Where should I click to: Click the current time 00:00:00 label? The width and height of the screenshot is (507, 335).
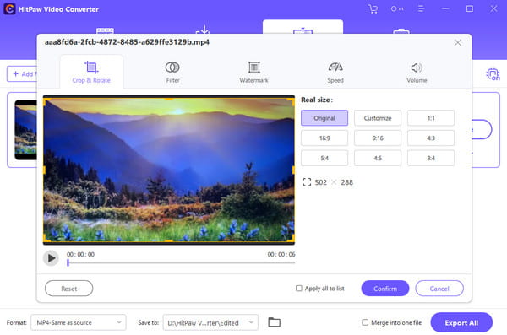tap(80, 254)
